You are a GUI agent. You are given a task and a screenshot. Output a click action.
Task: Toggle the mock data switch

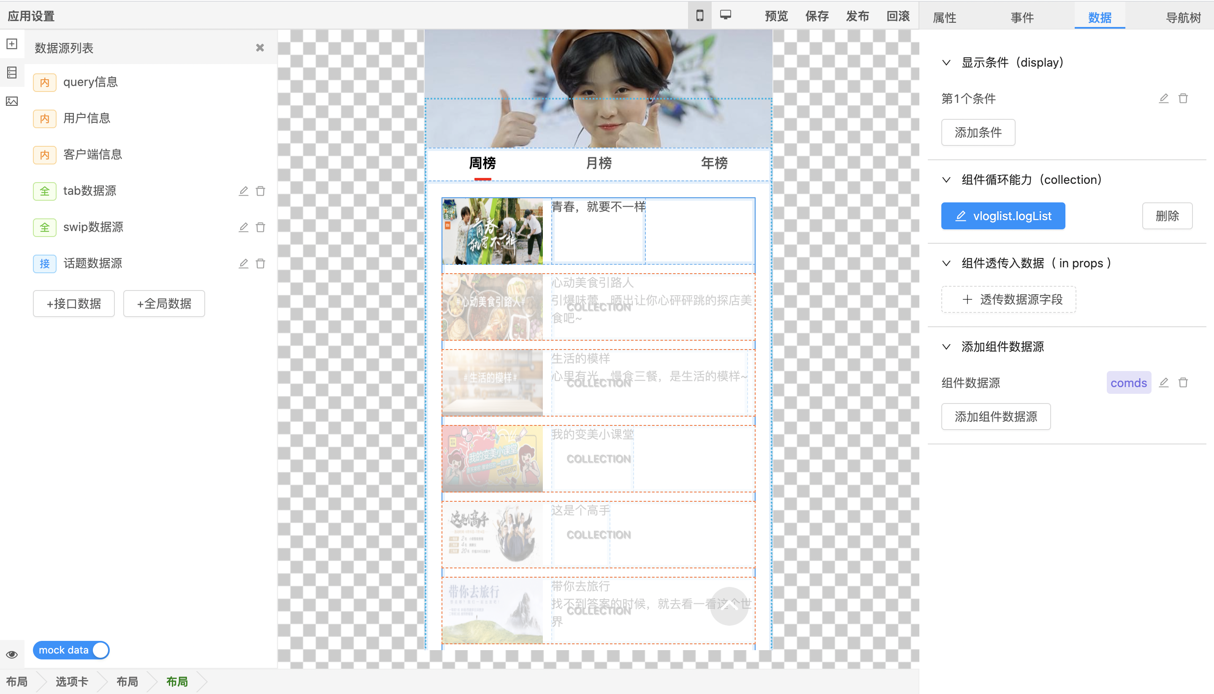tap(71, 650)
